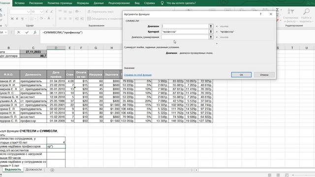
Task: Switch to Page Break Preview in status bar
Action: click(x=286, y=175)
